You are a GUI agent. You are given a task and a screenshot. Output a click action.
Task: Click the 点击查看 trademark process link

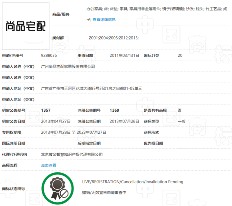tap(49, 165)
